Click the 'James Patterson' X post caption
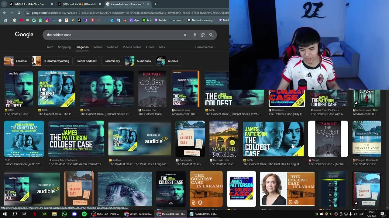The image size is (389, 218). point(24,164)
